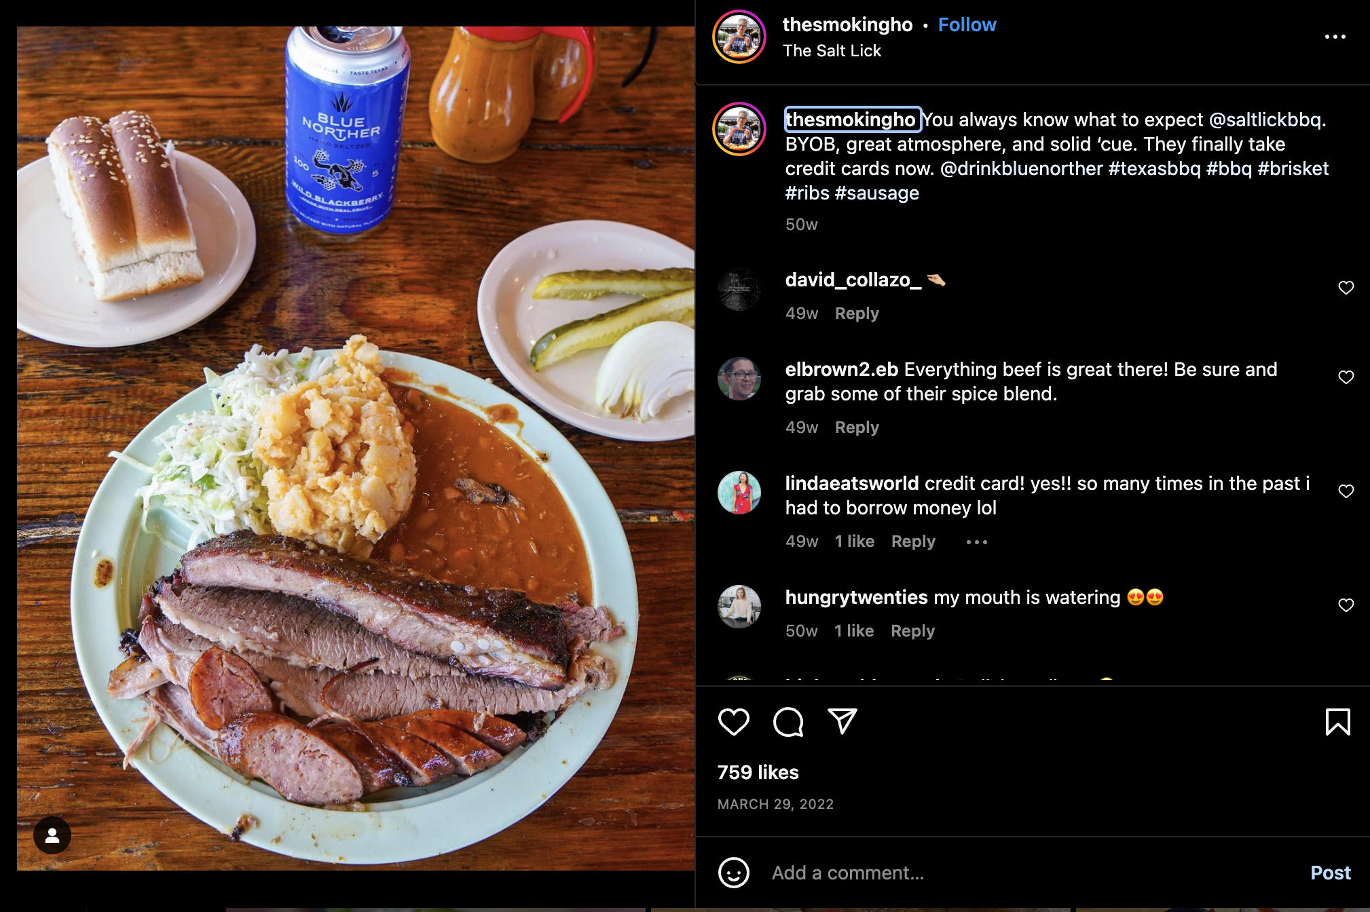Save the post with the bookmark icon
Image resolution: width=1370 pixels, height=912 pixels.
[1337, 722]
